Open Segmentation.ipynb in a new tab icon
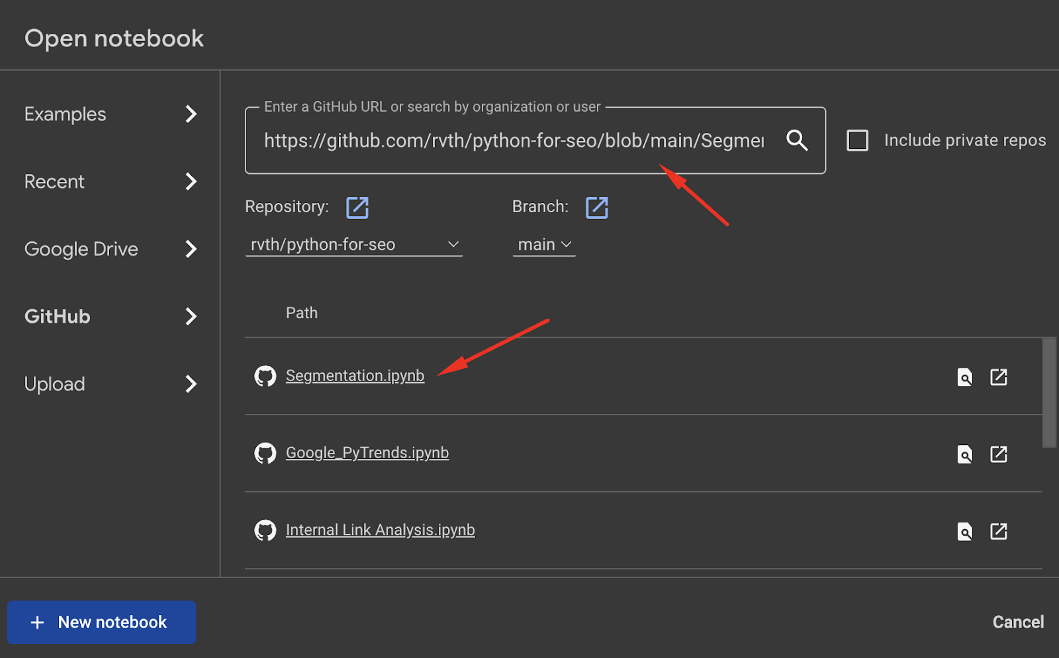Screen dimensions: 1059x658 click(999, 377)
